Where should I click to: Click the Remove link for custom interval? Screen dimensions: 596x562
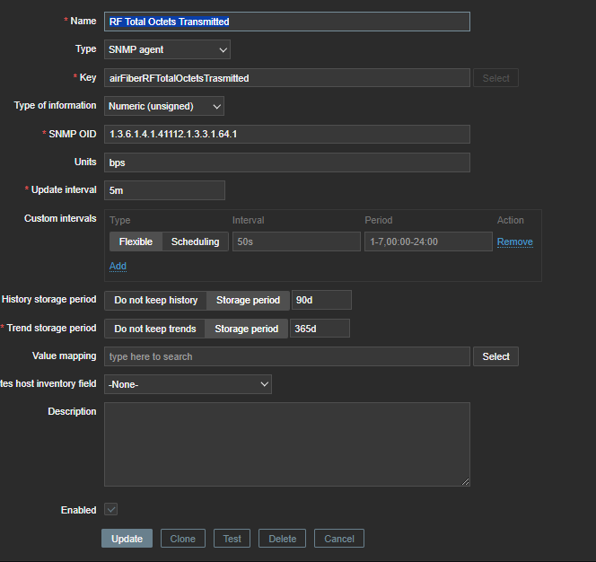(514, 241)
